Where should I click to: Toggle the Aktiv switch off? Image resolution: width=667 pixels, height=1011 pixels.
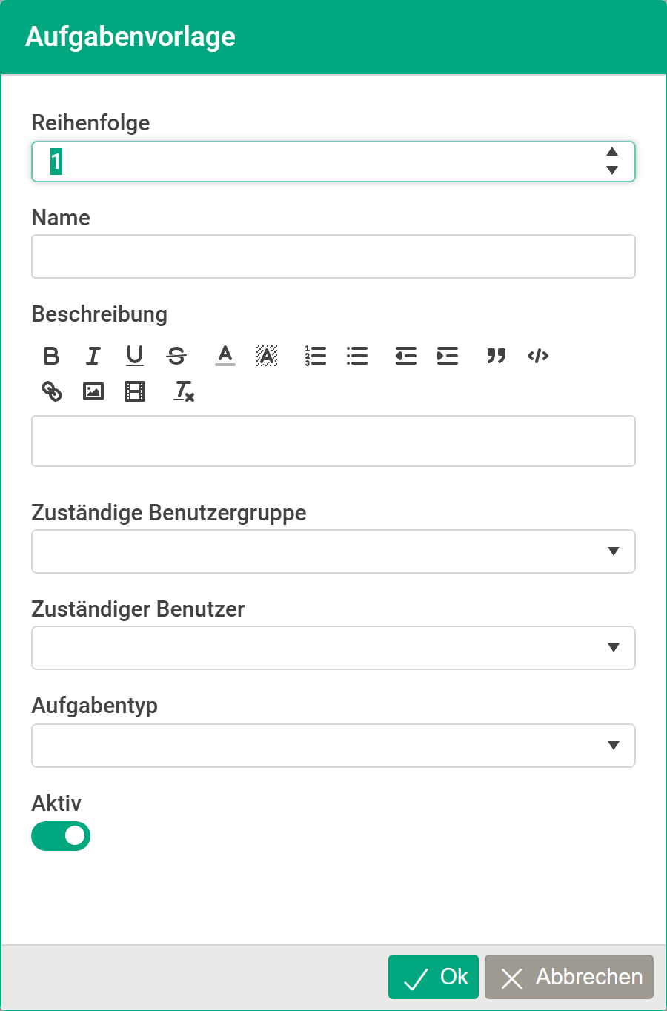pyautogui.click(x=61, y=836)
